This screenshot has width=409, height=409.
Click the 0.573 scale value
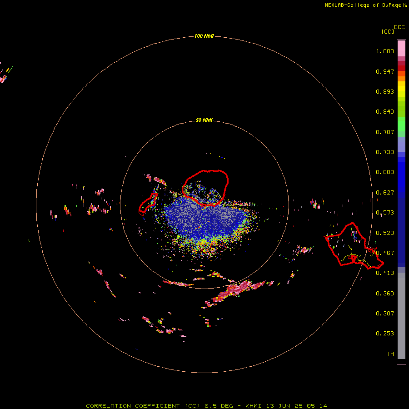[x=385, y=213]
